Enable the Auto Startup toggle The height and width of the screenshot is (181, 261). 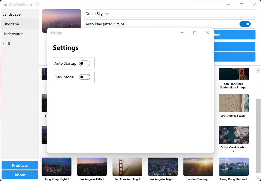click(x=85, y=63)
